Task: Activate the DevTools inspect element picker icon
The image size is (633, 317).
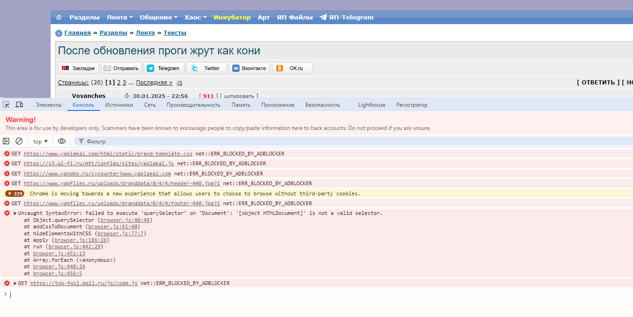Action: pos(7,105)
